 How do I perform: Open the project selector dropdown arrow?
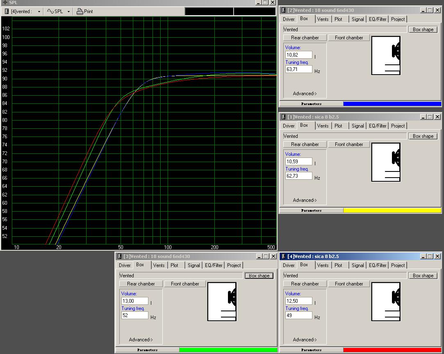(39, 11)
